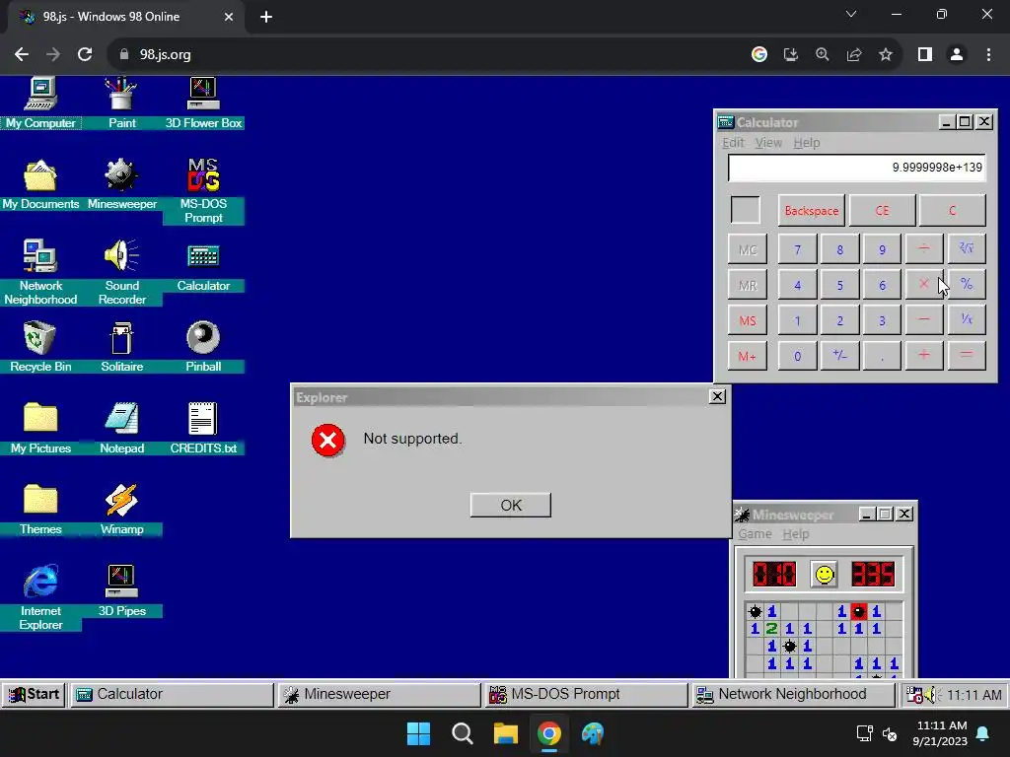The height and width of the screenshot is (757, 1010).
Task: Click the Calculator plus key
Action: click(x=924, y=355)
